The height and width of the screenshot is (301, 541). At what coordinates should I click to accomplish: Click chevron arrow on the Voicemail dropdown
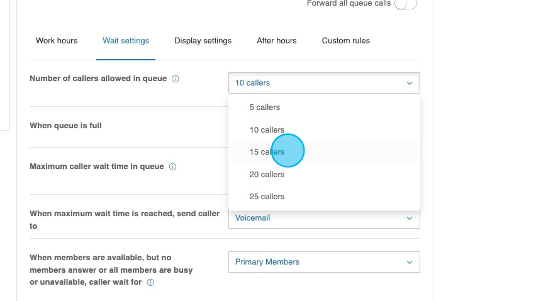[x=409, y=219]
